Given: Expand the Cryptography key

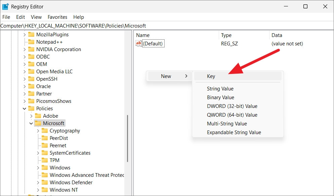Looking at the screenshot, I should (38, 130).
